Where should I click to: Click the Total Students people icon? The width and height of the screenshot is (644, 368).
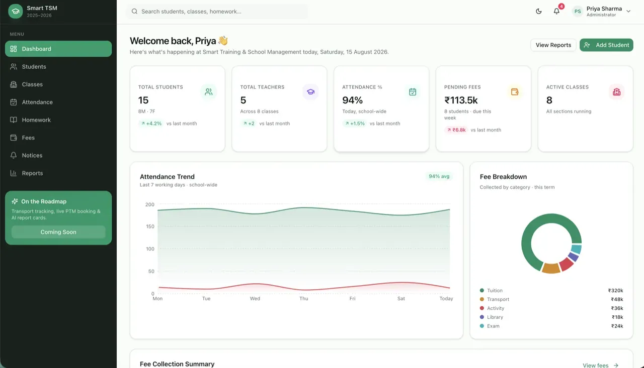(209, 92)
